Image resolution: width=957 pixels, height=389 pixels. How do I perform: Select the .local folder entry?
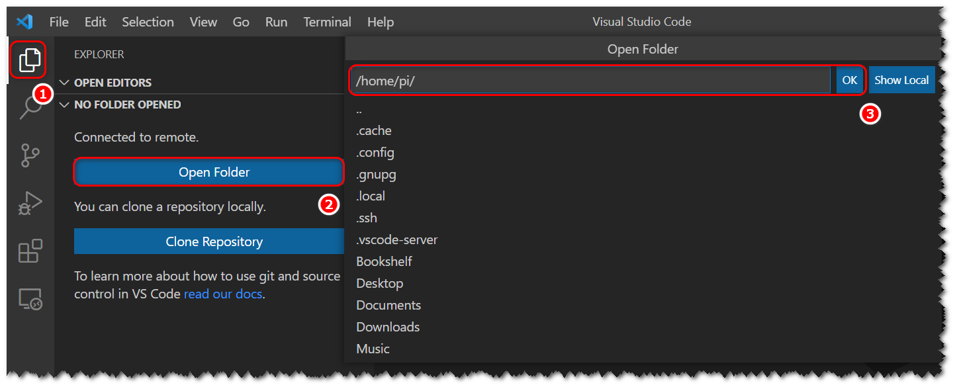coord(642,196)
